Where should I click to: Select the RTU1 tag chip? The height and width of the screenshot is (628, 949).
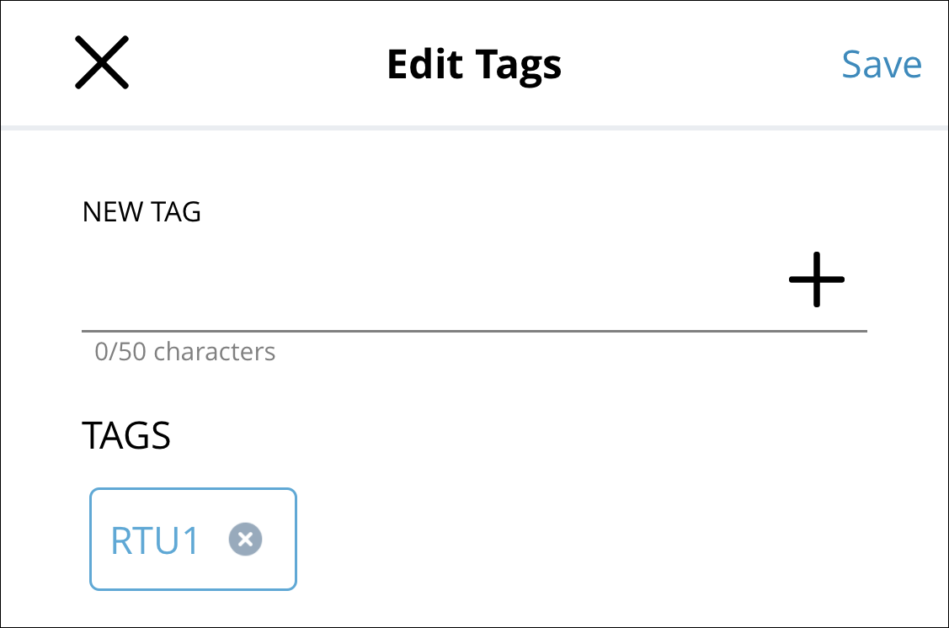[x=155, y=540]
